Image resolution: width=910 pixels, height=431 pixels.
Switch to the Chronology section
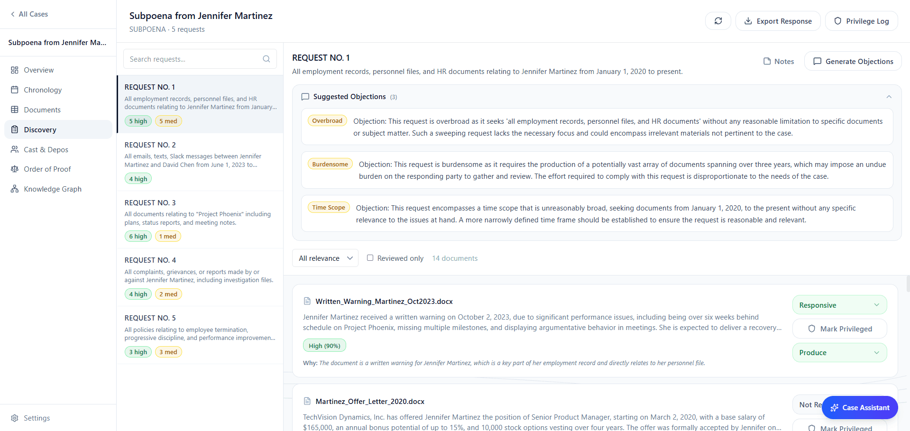pos(42,90)
